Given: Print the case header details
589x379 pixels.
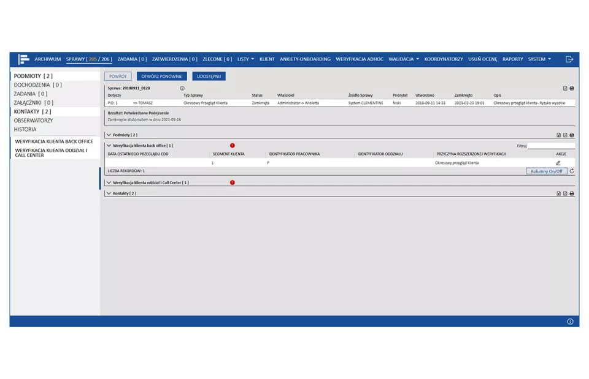Looking at the screenshot, I should (x=572, y=88).
